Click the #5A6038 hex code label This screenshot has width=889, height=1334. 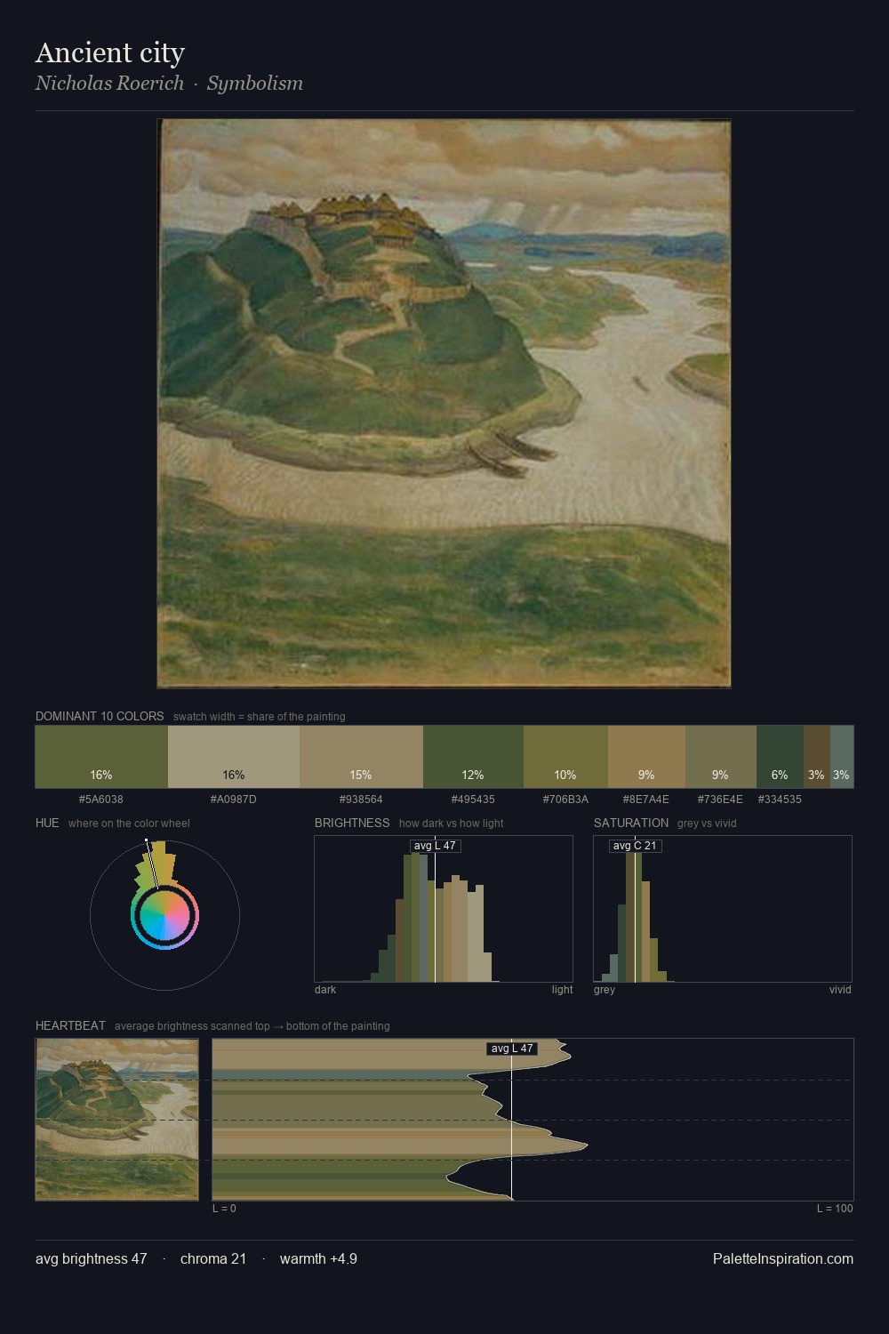click(101, 800)
